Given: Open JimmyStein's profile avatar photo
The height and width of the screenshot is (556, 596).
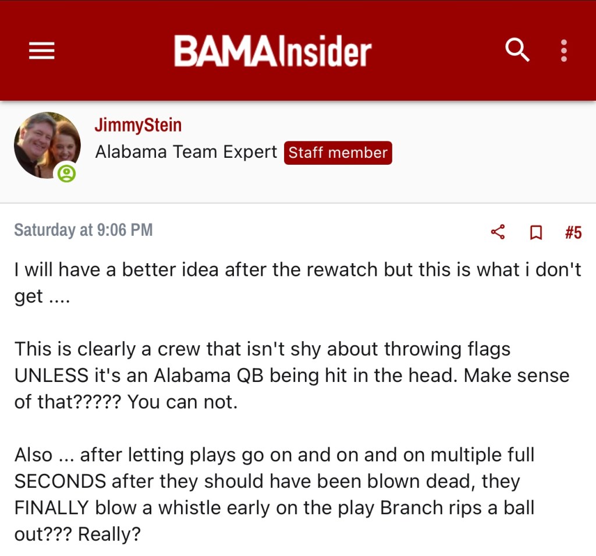Looking at the screenshot, I should pyautogui.click(x=47, y=145).
